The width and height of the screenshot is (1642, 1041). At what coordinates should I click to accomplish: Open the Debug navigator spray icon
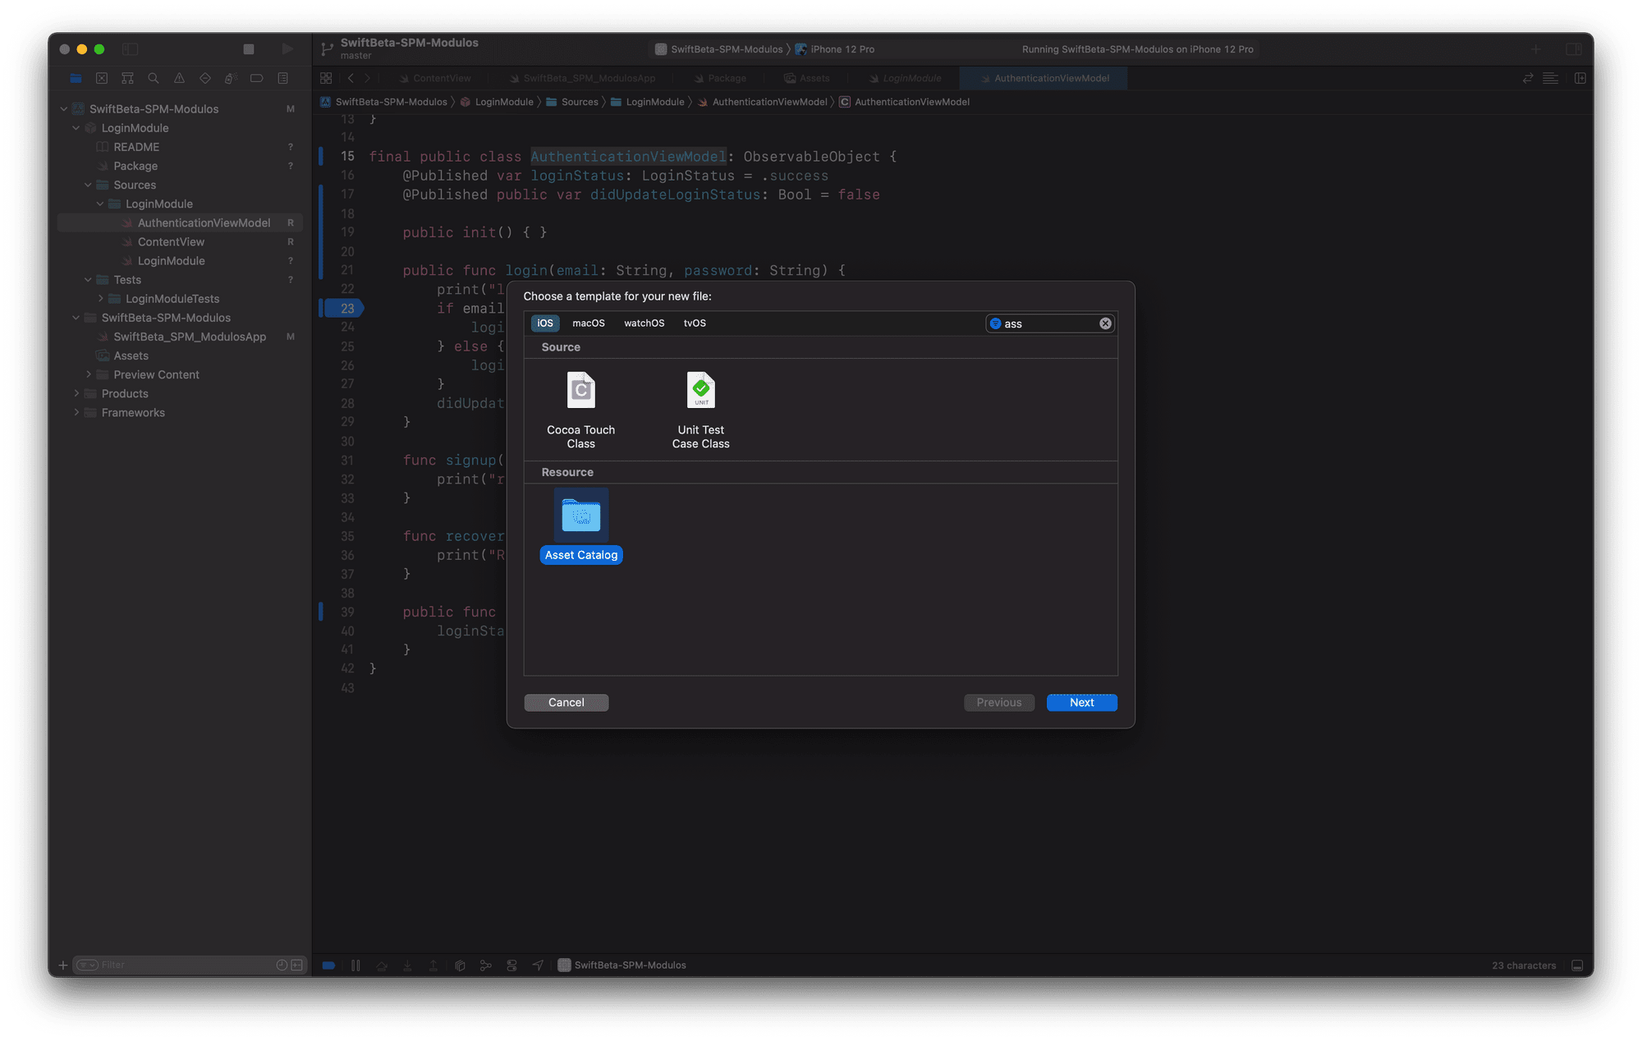(231, 79)
